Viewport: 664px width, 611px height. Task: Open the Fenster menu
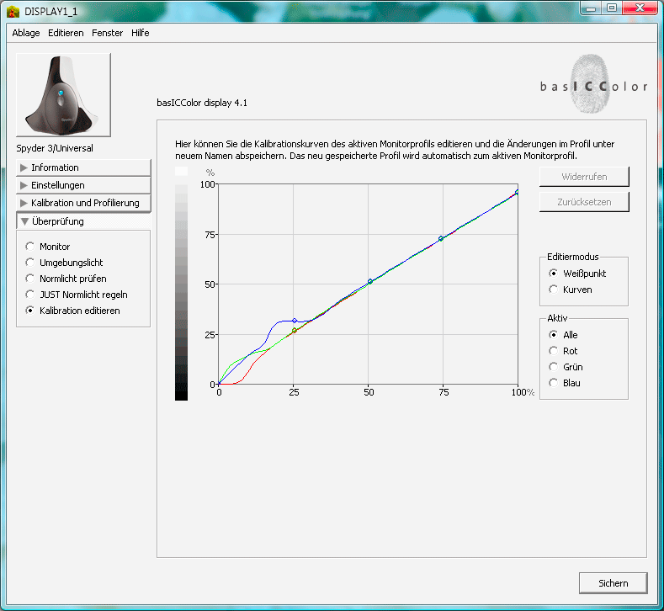pos(107,33)
